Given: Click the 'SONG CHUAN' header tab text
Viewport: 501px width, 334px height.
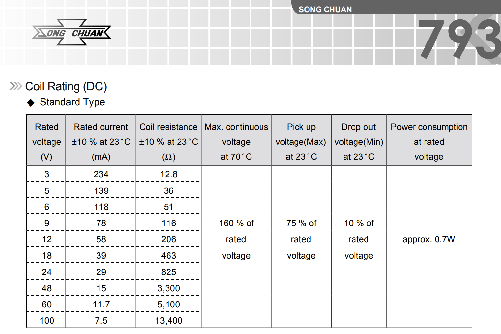Looking at the screenshot, I should (x=325, y=10).
